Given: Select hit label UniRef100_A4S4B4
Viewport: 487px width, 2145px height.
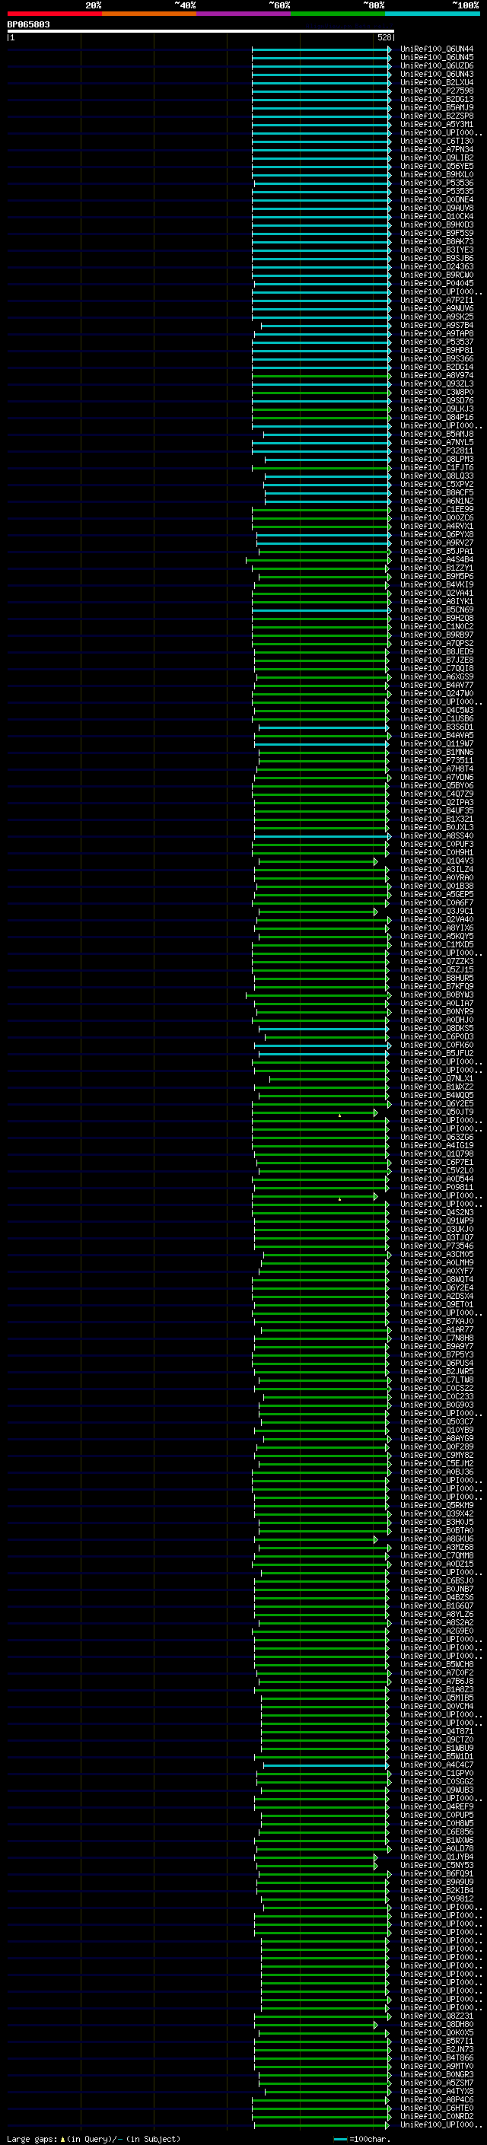Looking at the screenshot, I should click(437, 559).
